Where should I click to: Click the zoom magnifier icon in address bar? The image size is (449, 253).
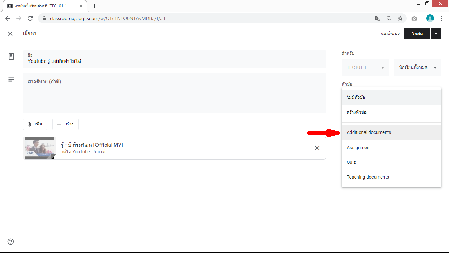click(389, 18)
